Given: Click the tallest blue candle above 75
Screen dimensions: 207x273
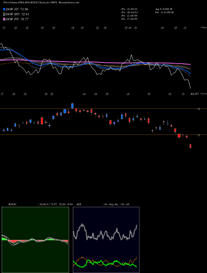Looking at the screenshot, I should (x=72, y=105).
